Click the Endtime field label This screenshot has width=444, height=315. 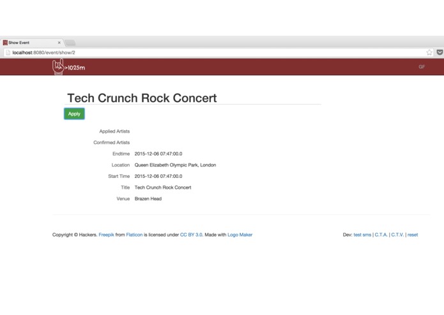tap(121, 154)
